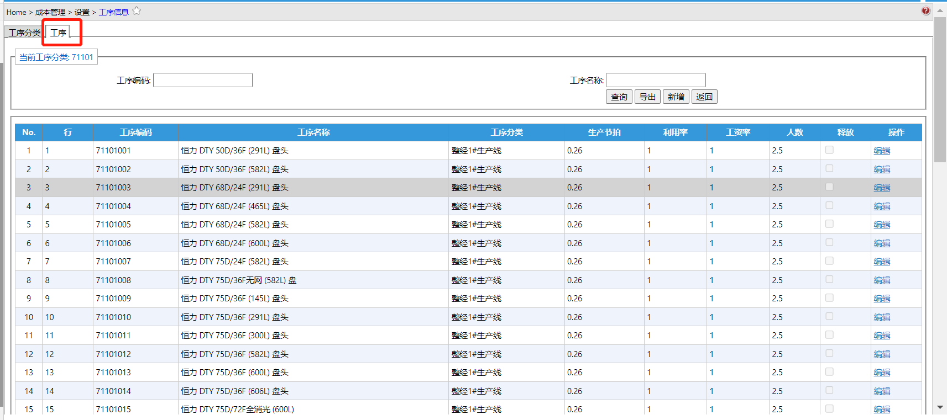Click 编辑 link for row 71101009

point(882,299)
